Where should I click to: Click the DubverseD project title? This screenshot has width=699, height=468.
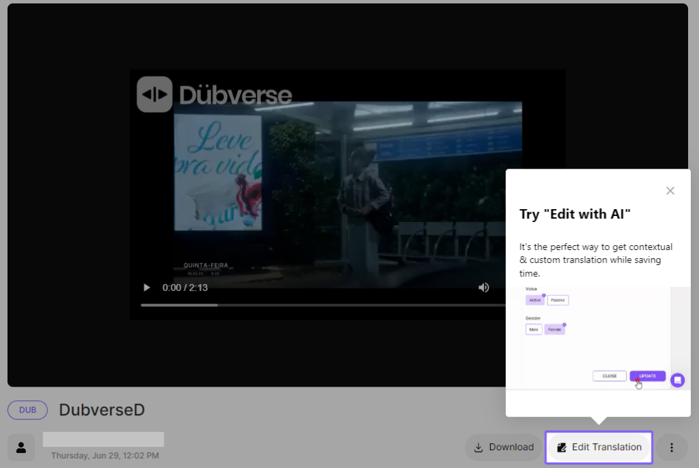pos(102,410)
